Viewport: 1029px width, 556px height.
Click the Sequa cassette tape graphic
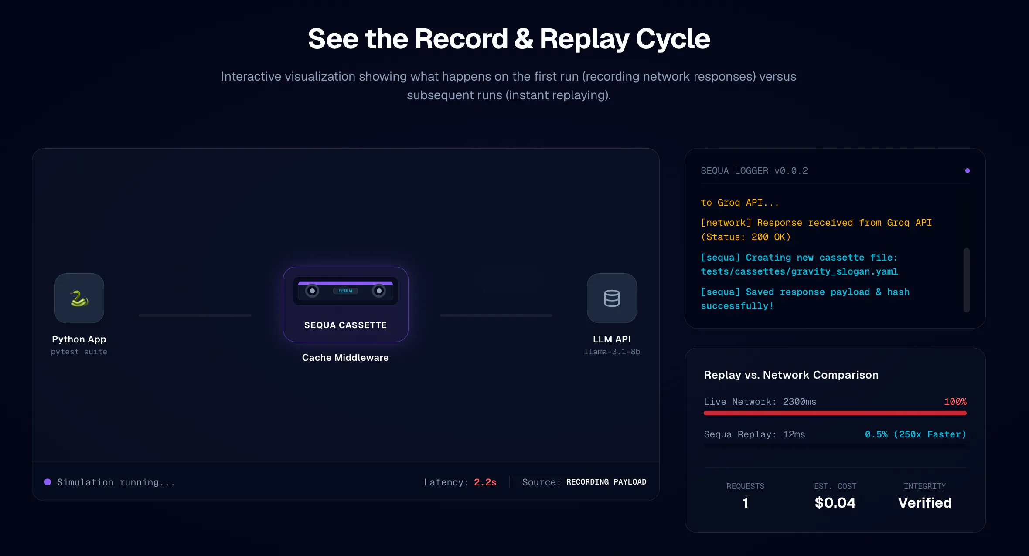(345, 291)
